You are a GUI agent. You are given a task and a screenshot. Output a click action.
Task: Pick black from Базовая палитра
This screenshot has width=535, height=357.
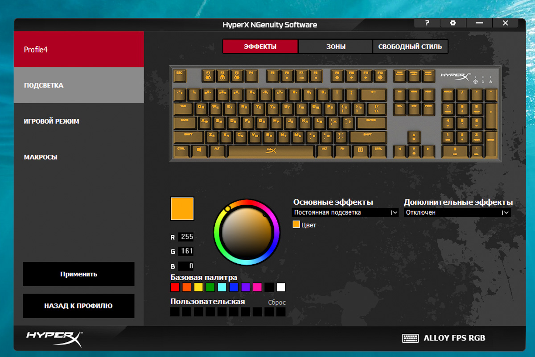point(269,287)
